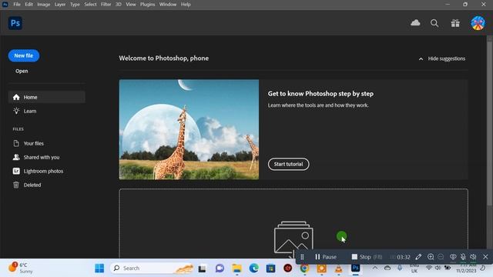Screen dimensions: 493x277
Task: Open VLC media player from taskbar
Action: [339, 269]
